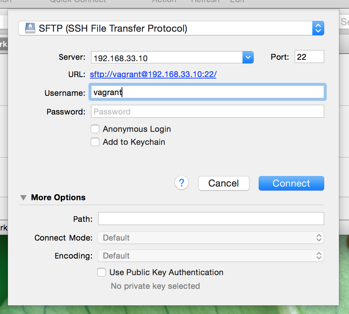Click the SFTP disk drive protocol icon

tap(30, 28)
